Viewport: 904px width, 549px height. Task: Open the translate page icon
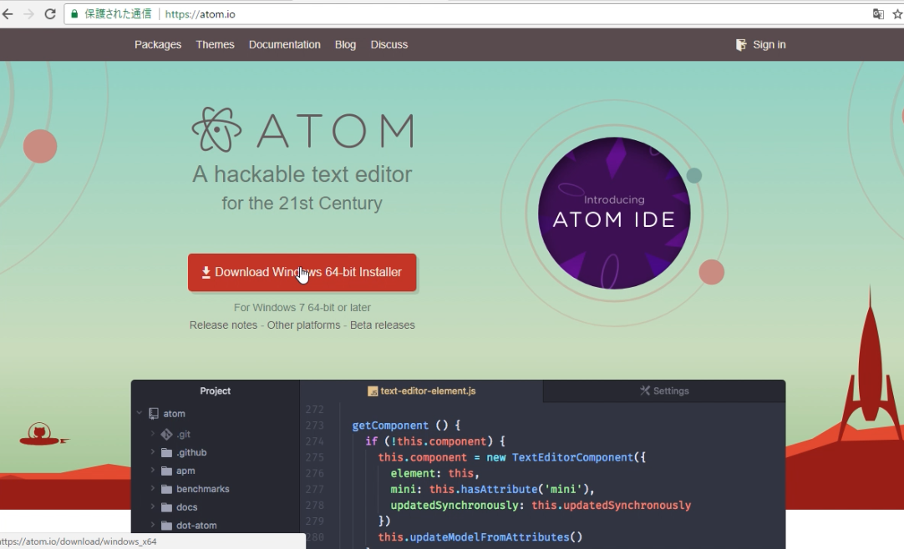tap(878, 14)
